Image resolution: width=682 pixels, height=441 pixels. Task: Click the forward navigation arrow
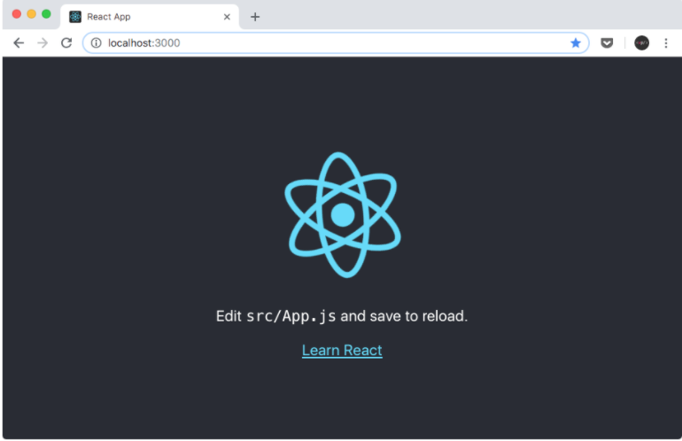point(43,43)
